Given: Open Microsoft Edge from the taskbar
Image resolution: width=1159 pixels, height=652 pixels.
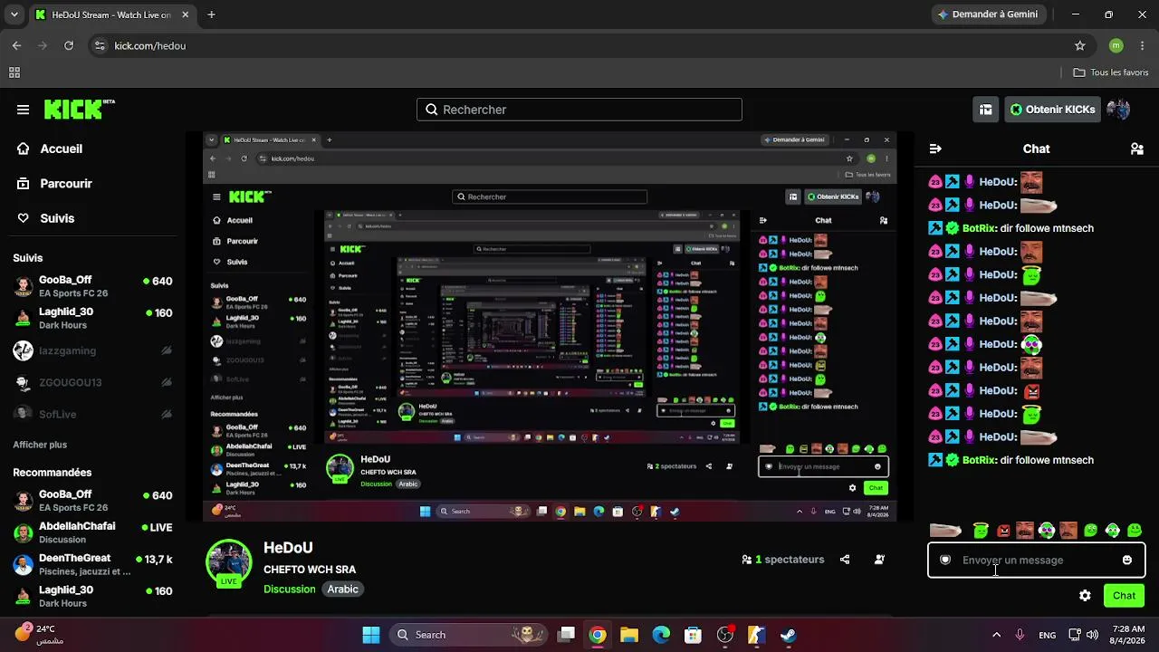Looking at the screenshot, I should (661, 635).
